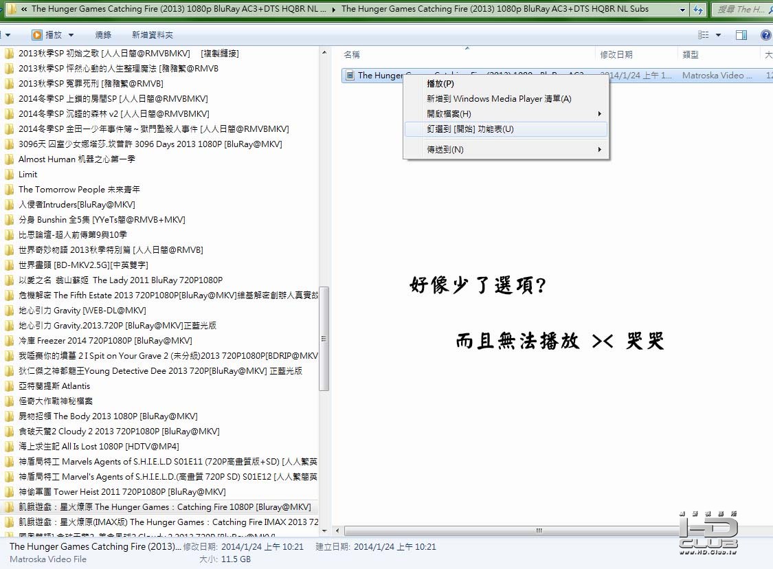Image resolution: width=773 pixels, height=569 pixels.
Task: Select folder 神偷軍團 Tower Heist 2011
Action: 115,492
